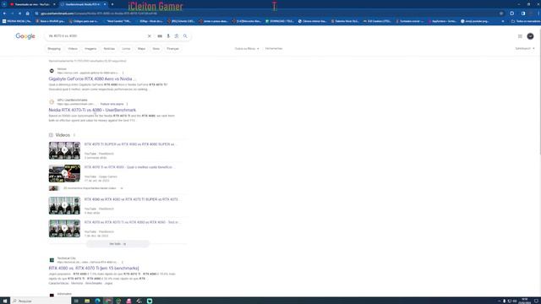
Task: Click the Google logo
Action: point(25,36)
